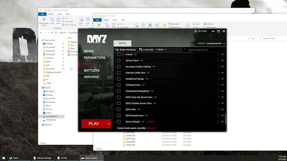Open the PRESET Unsaved preset dropdown
This screenshot has height=161, width=287.
coord(211,43)
